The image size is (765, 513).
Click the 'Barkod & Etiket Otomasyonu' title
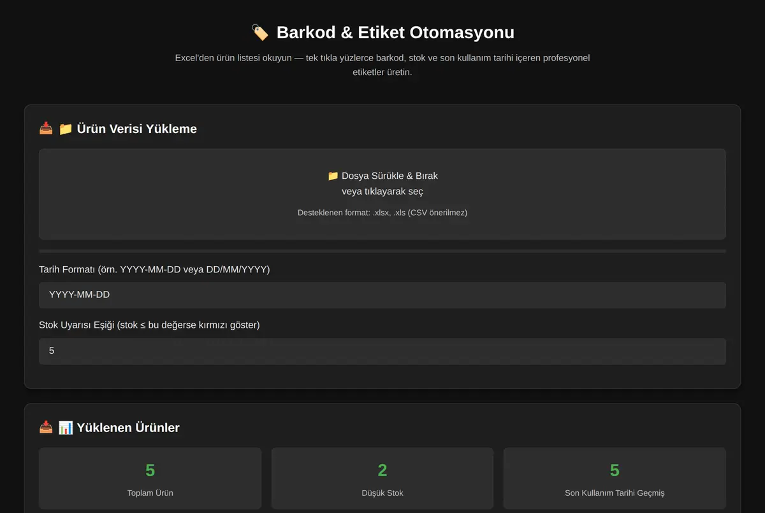pyautogui.click(x=395, y=32)
